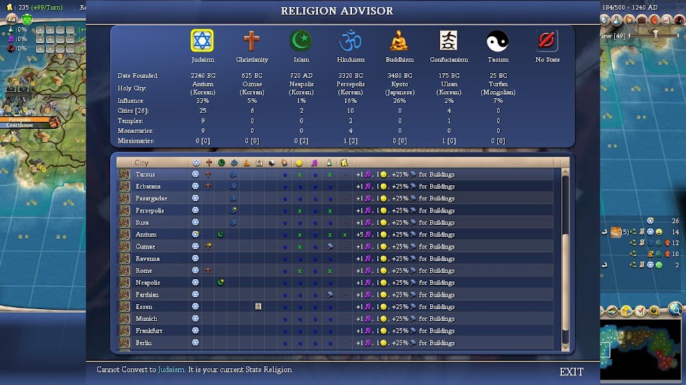This screenshot has width=686, height=385.
Task: Open the graph info advisor icon
Action: pyautogui.click(x=666, y=19)
